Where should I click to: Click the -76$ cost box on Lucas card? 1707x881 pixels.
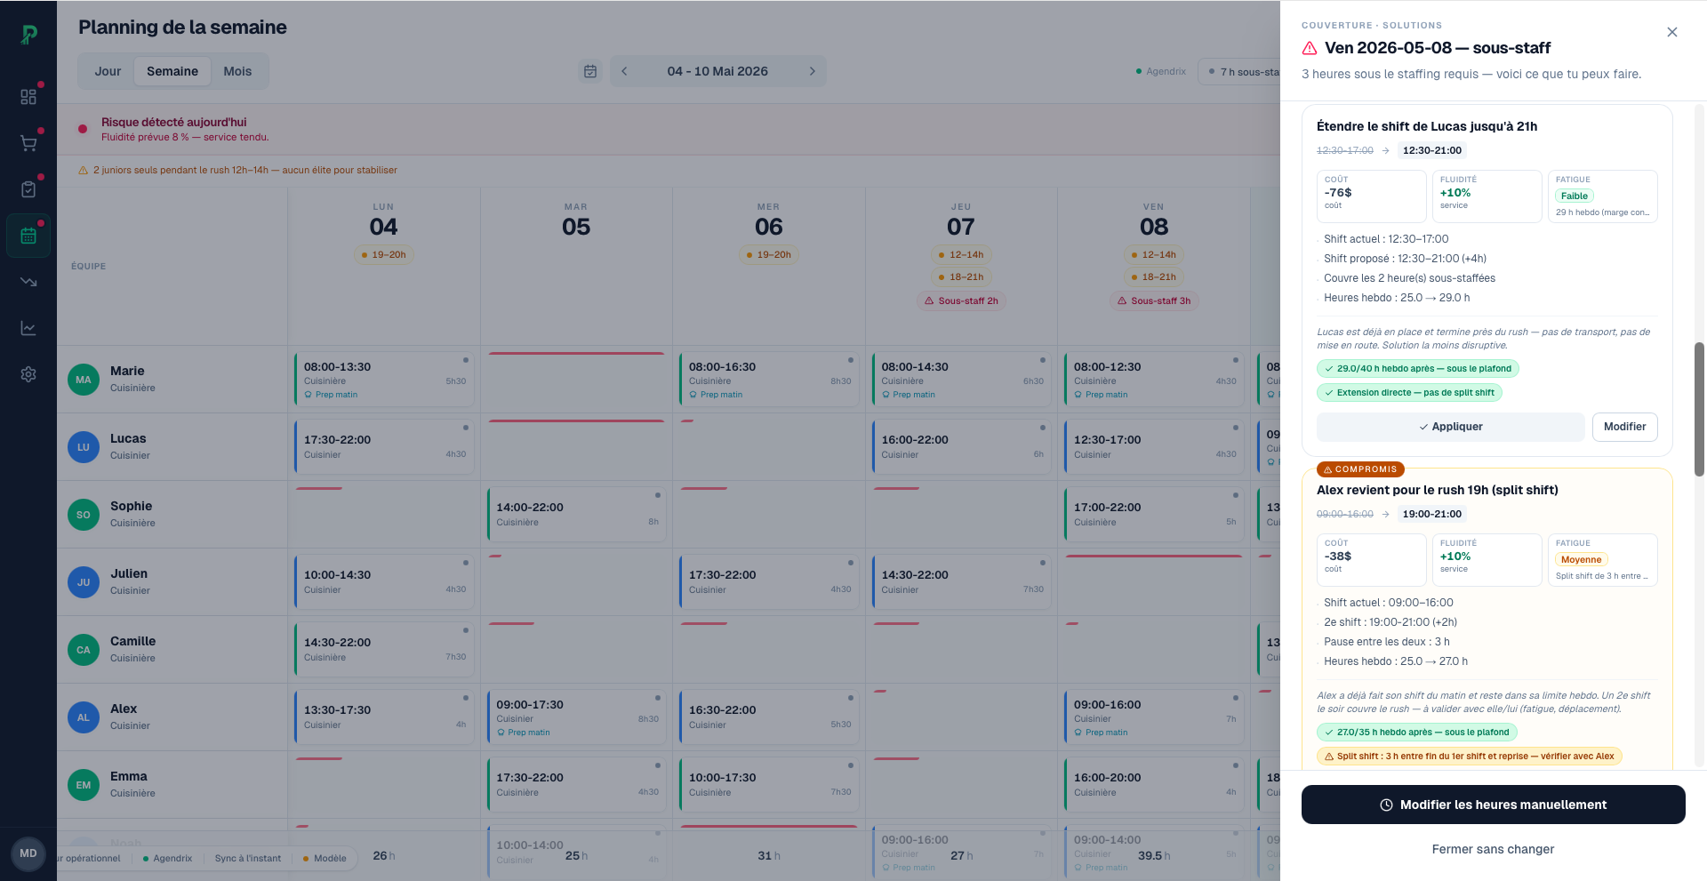click(x=1371, y=196)
